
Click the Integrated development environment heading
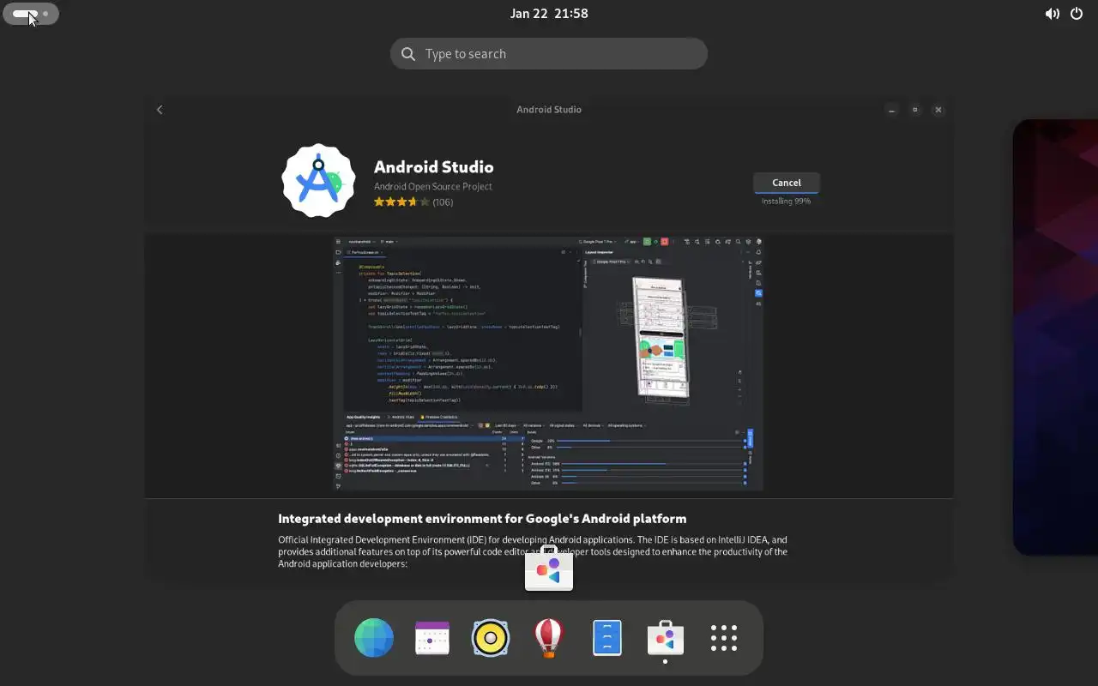(482, 519)
